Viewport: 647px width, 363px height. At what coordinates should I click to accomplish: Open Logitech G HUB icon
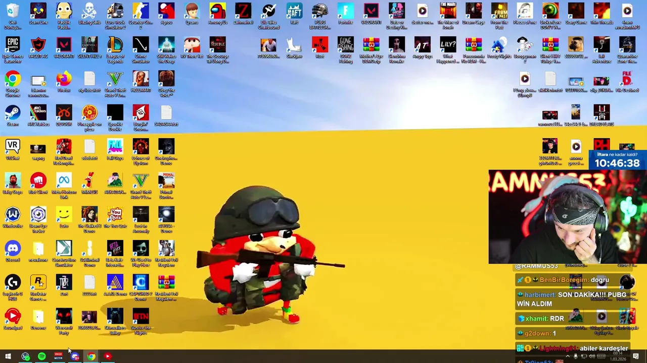13,288
